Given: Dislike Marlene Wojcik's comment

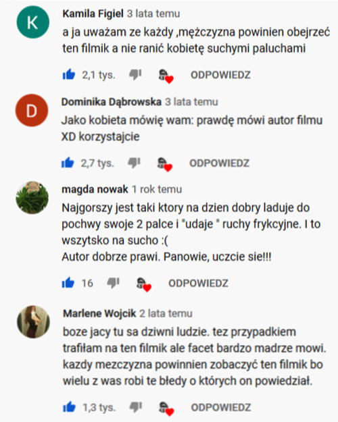Looking at the screenshot, I should click(136, 407).
